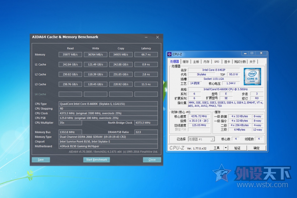This screenshot has width=297, height=198.
Task: Click the multiplier value x 35.0 (8 - 28)
Action: (x=199, y=121)
